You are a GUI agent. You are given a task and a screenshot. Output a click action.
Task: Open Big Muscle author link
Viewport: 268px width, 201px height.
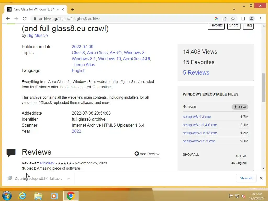click(x=37, y=35)
